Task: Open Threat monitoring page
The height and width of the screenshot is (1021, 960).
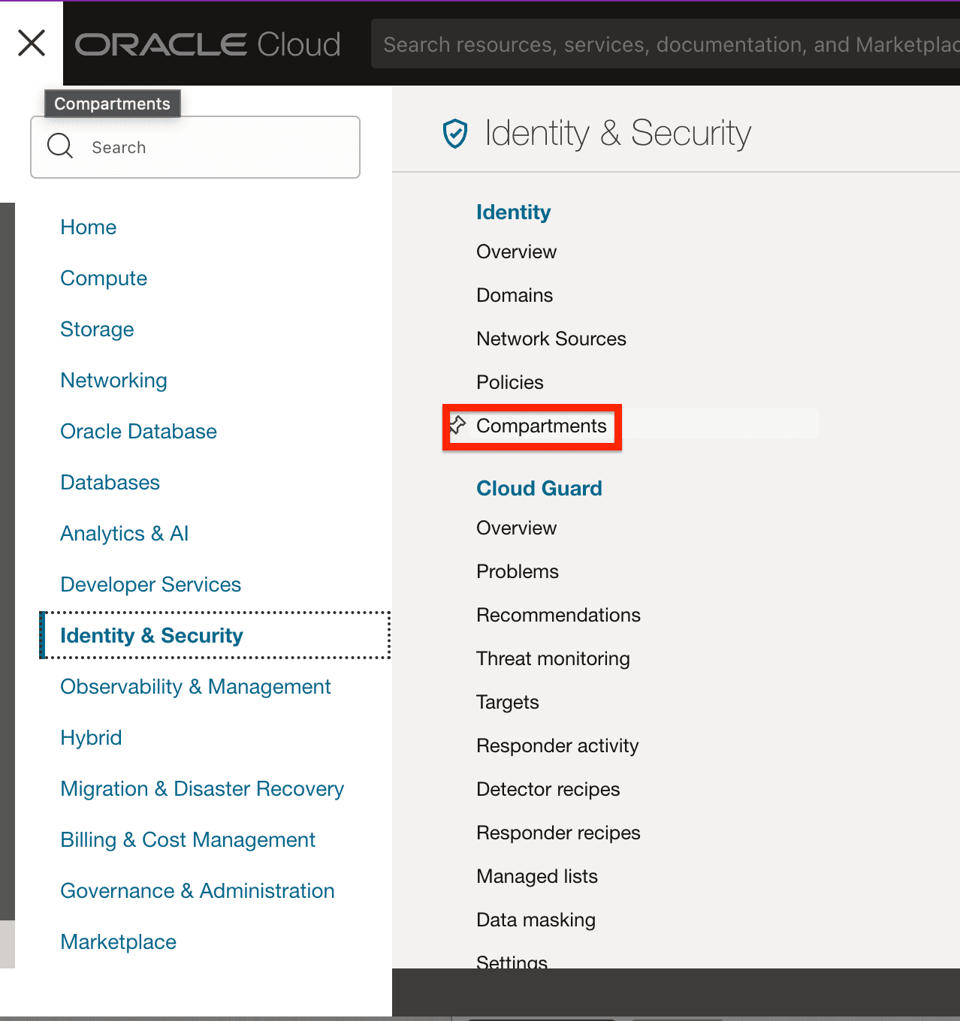Action: [x=553, y=659]
